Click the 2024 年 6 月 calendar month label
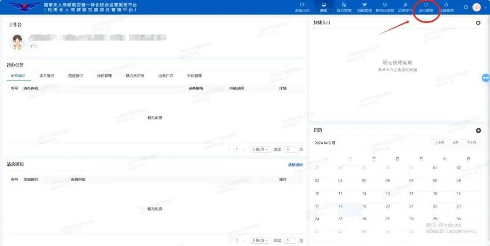490x246 pixels. pyautogui.click(x=325, y=143)
